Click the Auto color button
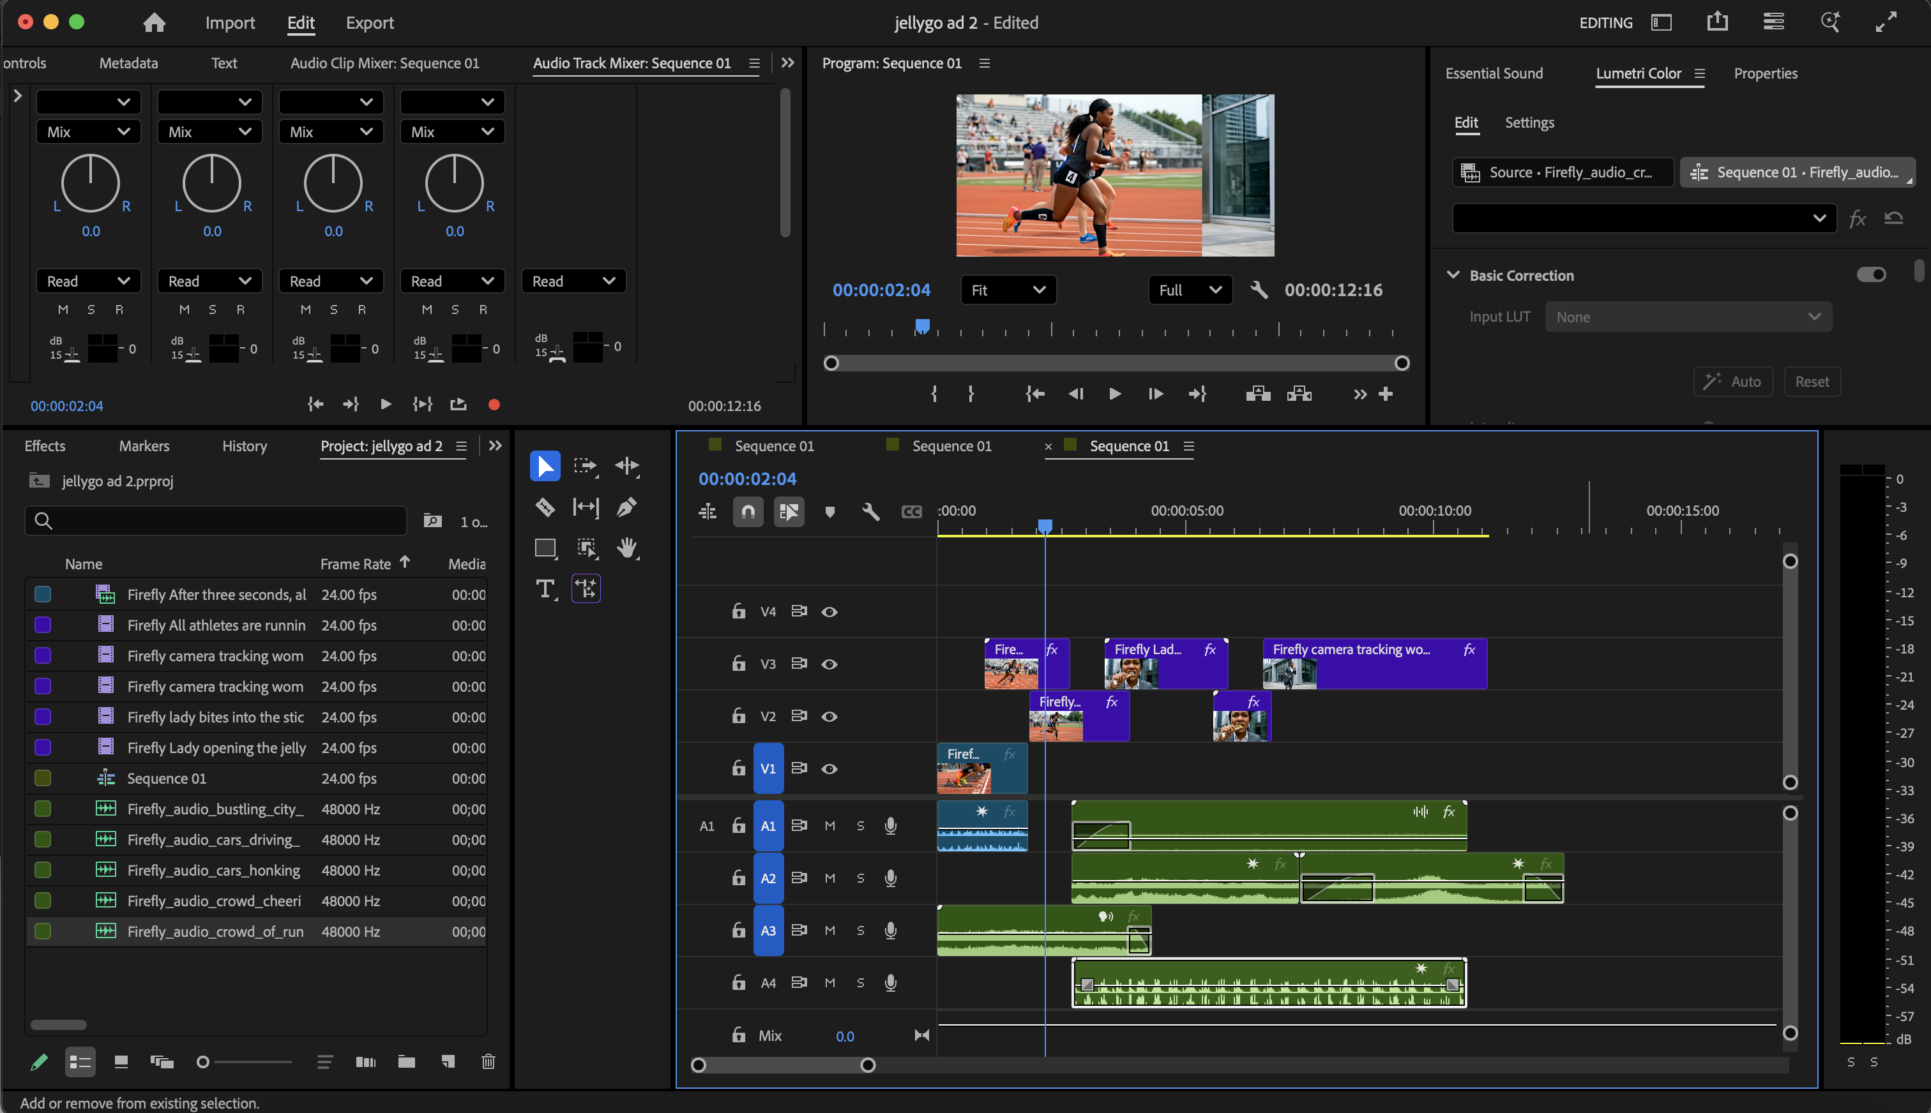1931x1113 pixels. [1732, 382]
